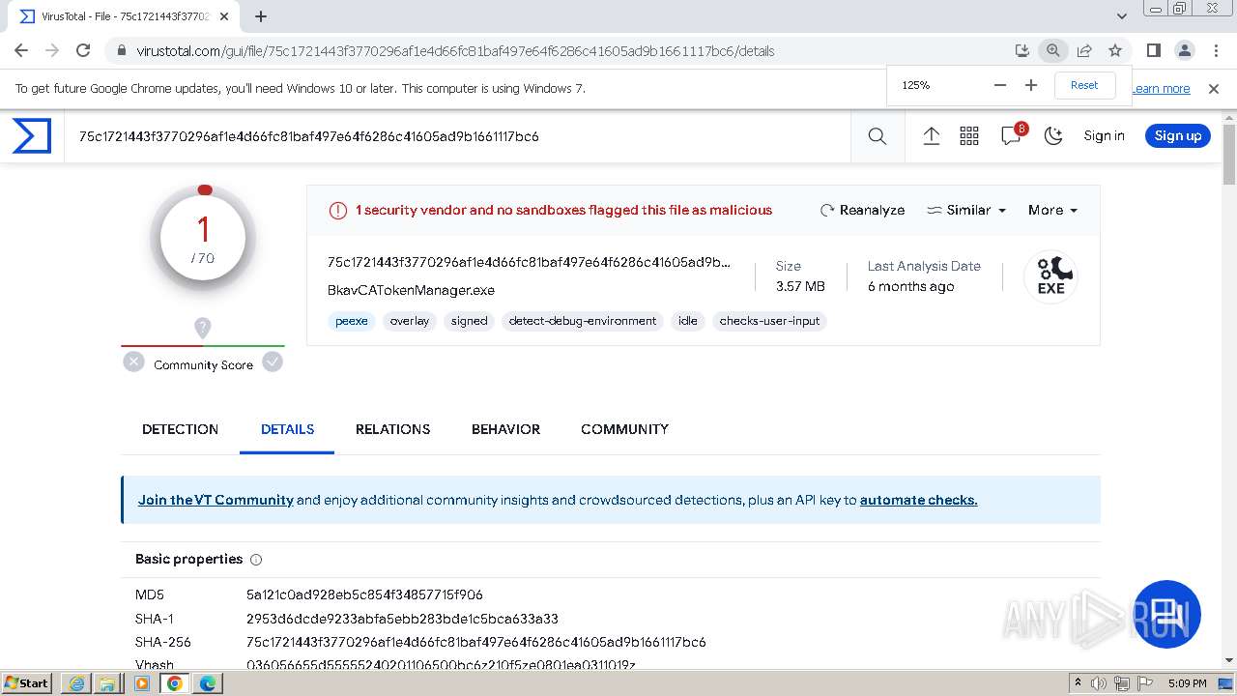Click the share page icon
This screenshot has height=696, width=1237.
click(1084, 50)
